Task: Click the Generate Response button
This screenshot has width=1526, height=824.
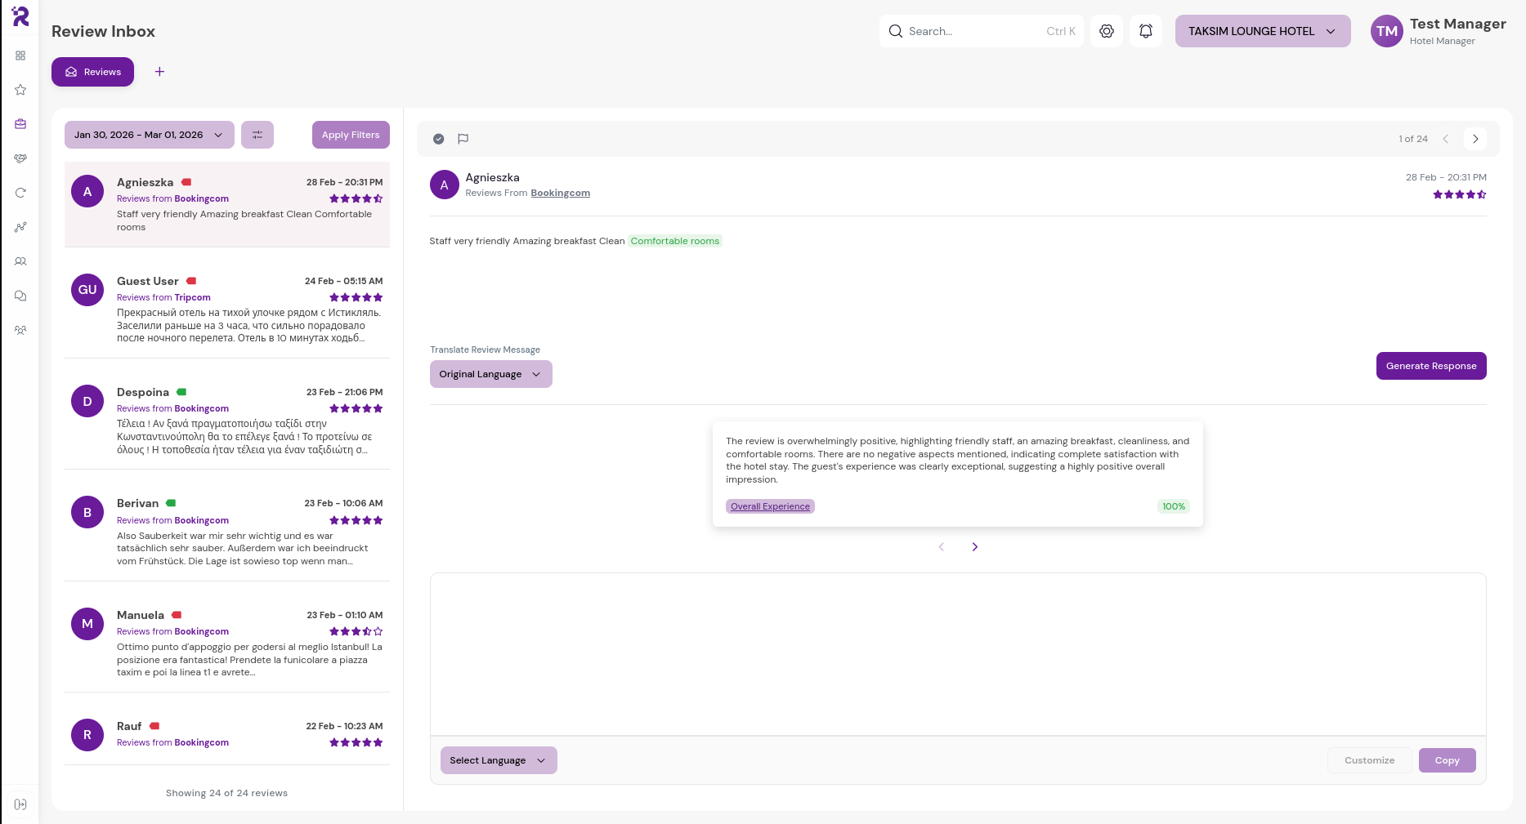Action: click(x=1430, y=366)
